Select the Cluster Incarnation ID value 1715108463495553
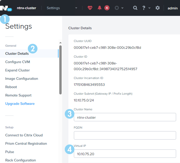 coord(89,85)
